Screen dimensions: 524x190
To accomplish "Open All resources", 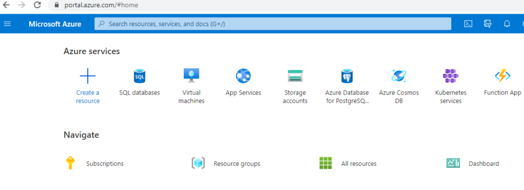I will [x=359, y=163].
